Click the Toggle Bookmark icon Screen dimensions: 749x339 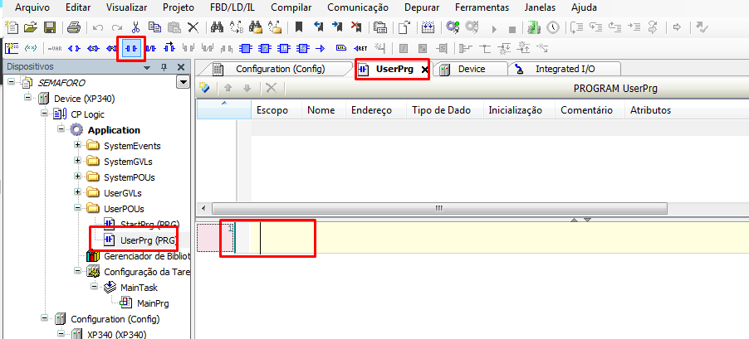pos(299,27)
